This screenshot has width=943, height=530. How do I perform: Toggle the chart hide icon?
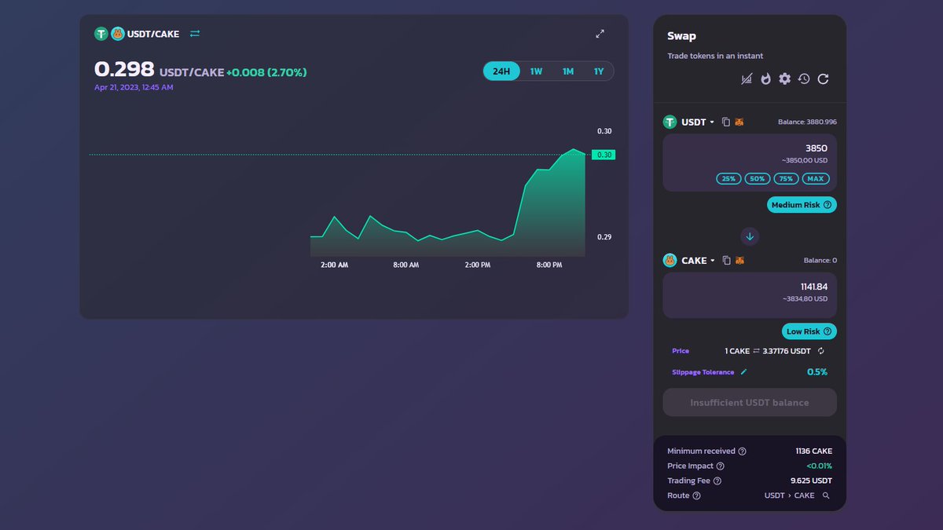[747, 79]
